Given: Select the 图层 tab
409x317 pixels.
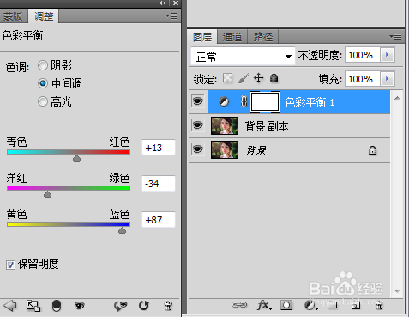Looking at the screenshot, I should coord(202,37).
